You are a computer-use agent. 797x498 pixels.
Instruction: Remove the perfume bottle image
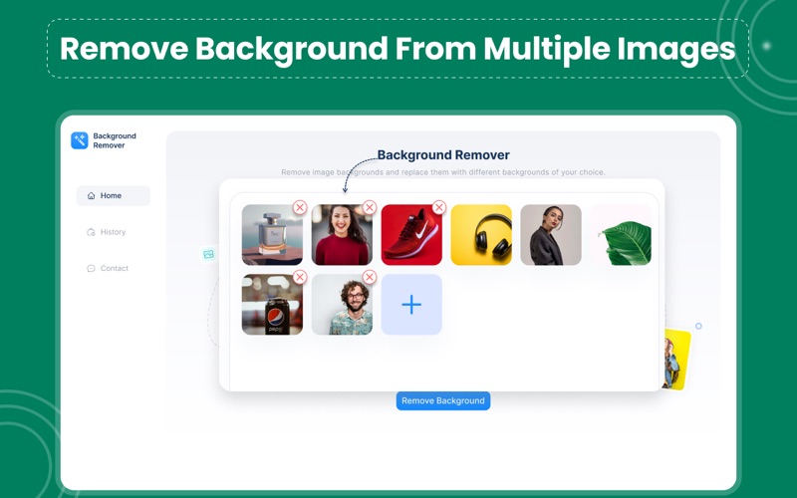[300, 207]
